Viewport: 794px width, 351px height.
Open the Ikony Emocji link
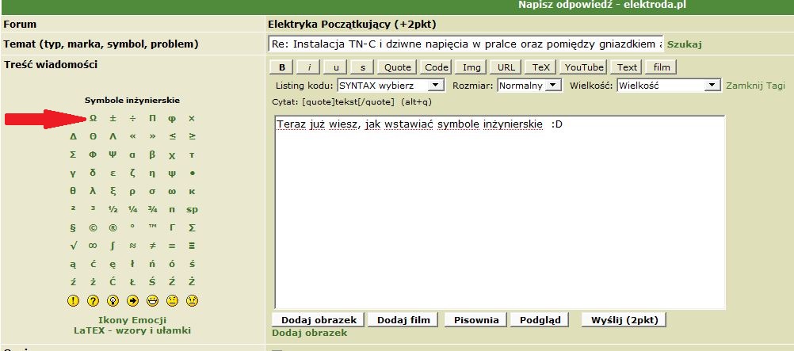coord(132,320)
